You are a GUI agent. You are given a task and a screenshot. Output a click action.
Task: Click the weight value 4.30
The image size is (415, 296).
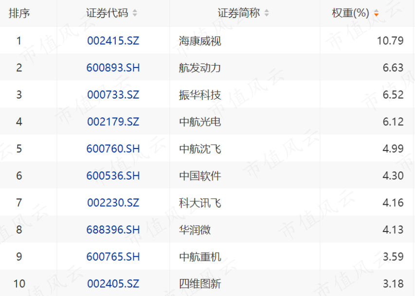[393, 176]
